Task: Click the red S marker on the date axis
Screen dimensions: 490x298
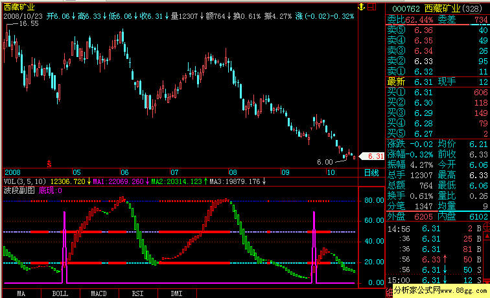Action: pos(49,164)
